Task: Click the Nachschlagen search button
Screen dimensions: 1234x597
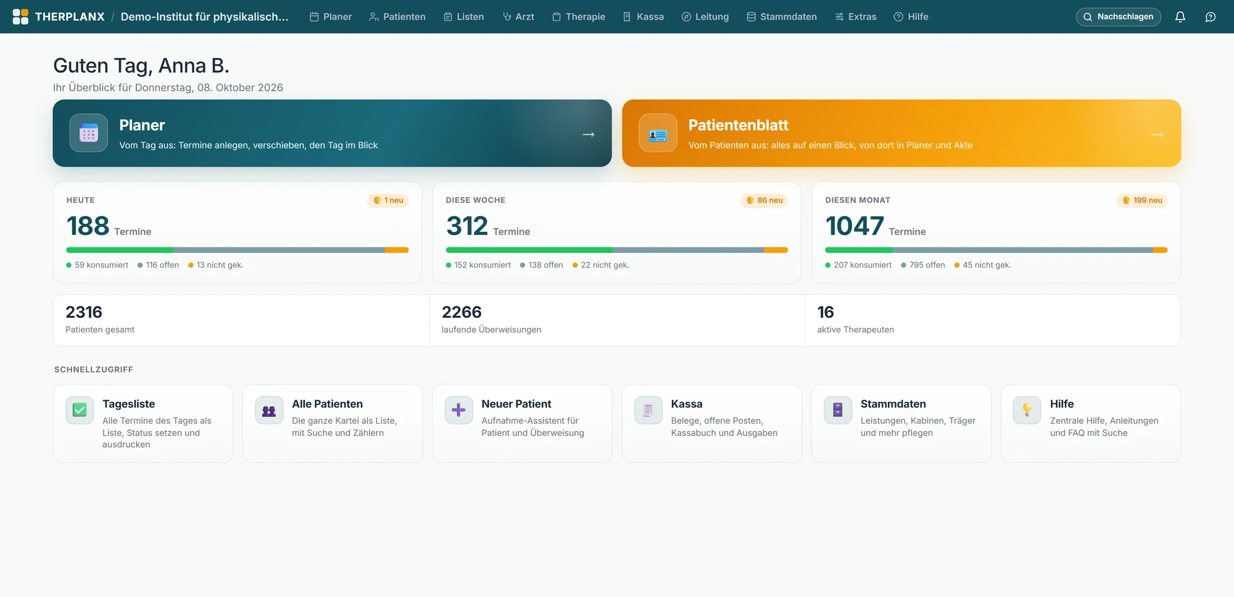Action: pyautogui.click(x=1118, y=17)
